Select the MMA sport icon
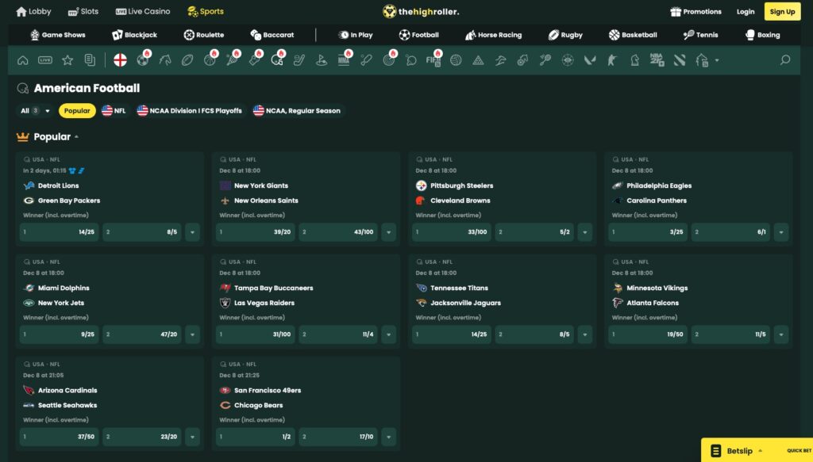 point(342,59)
